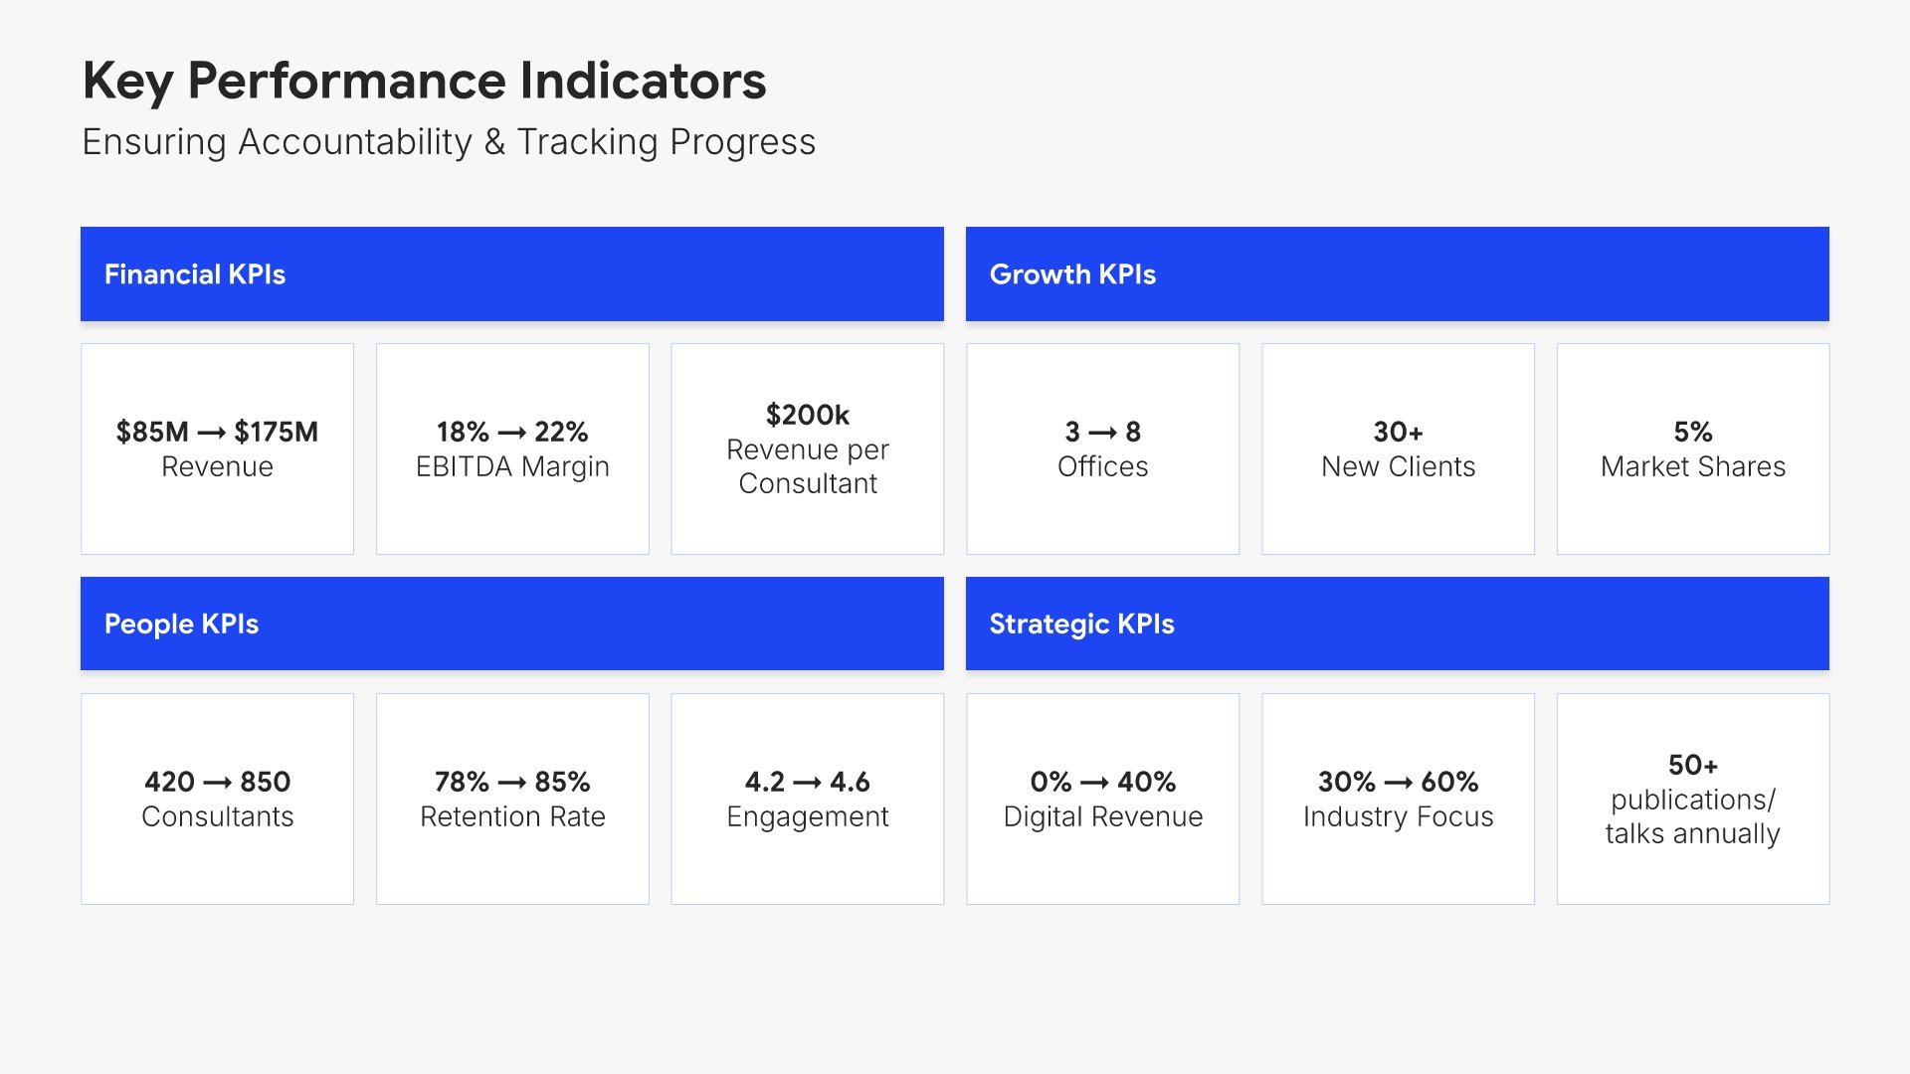Click the Financial KPIs header bar
1910x1074 pixels.
pos(511,273)
